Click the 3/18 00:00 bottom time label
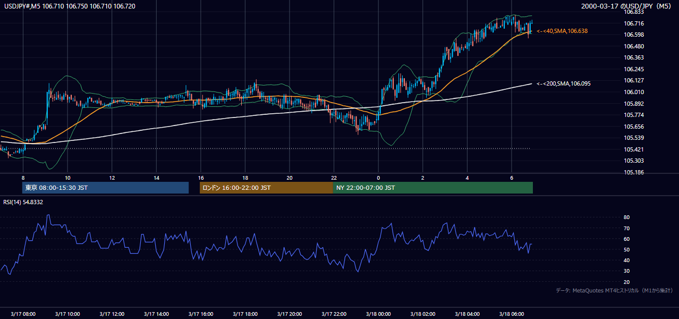The height and width of the screenshot is (319, 679). click(378, 314)
